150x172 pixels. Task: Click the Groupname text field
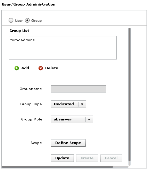(78, 89)
